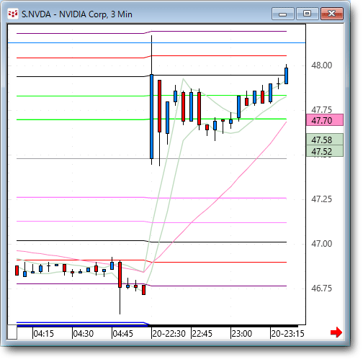Click the green 47.58 price label
Image resolution: width=363 pixels, height=359 pixels.
pyautogui.click(x=325, y=140)
